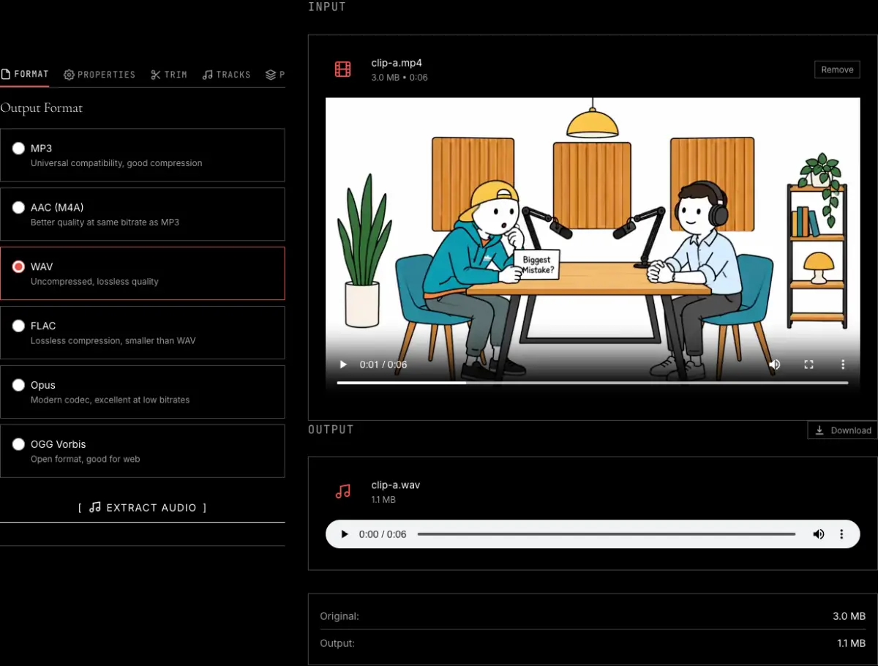Choose the AAC (M4A) format option
Viewport: 878px width, 666px height.
coord(142,214)
